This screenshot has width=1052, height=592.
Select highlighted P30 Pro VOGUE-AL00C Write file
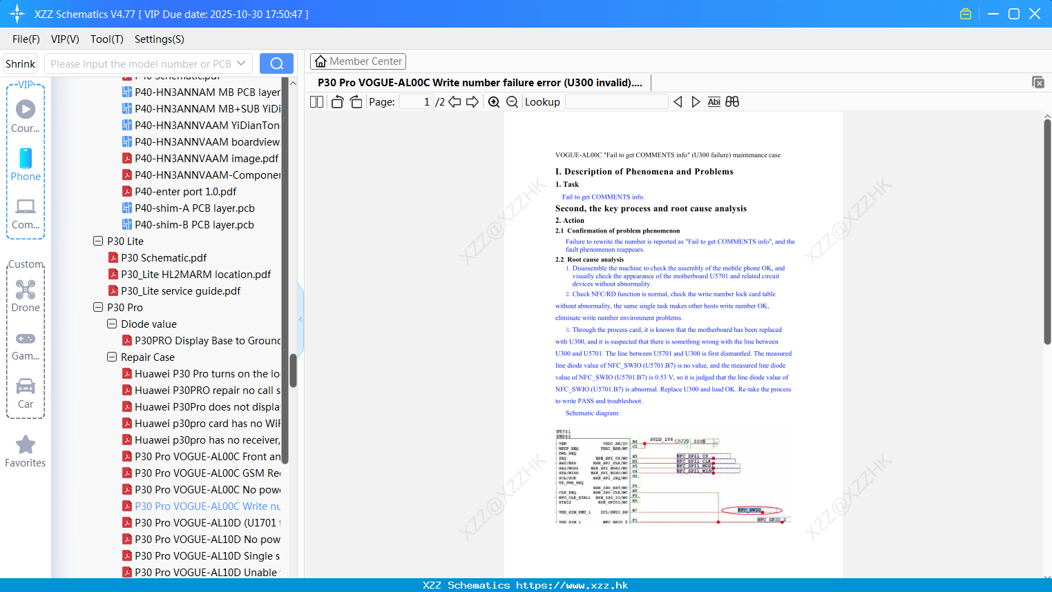201,506
